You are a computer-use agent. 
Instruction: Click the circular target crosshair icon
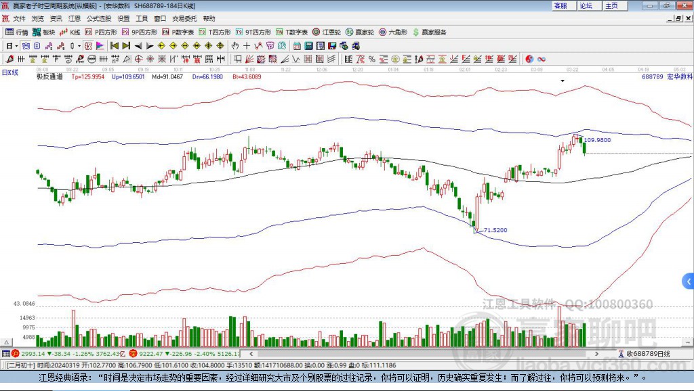coord(138,60)
